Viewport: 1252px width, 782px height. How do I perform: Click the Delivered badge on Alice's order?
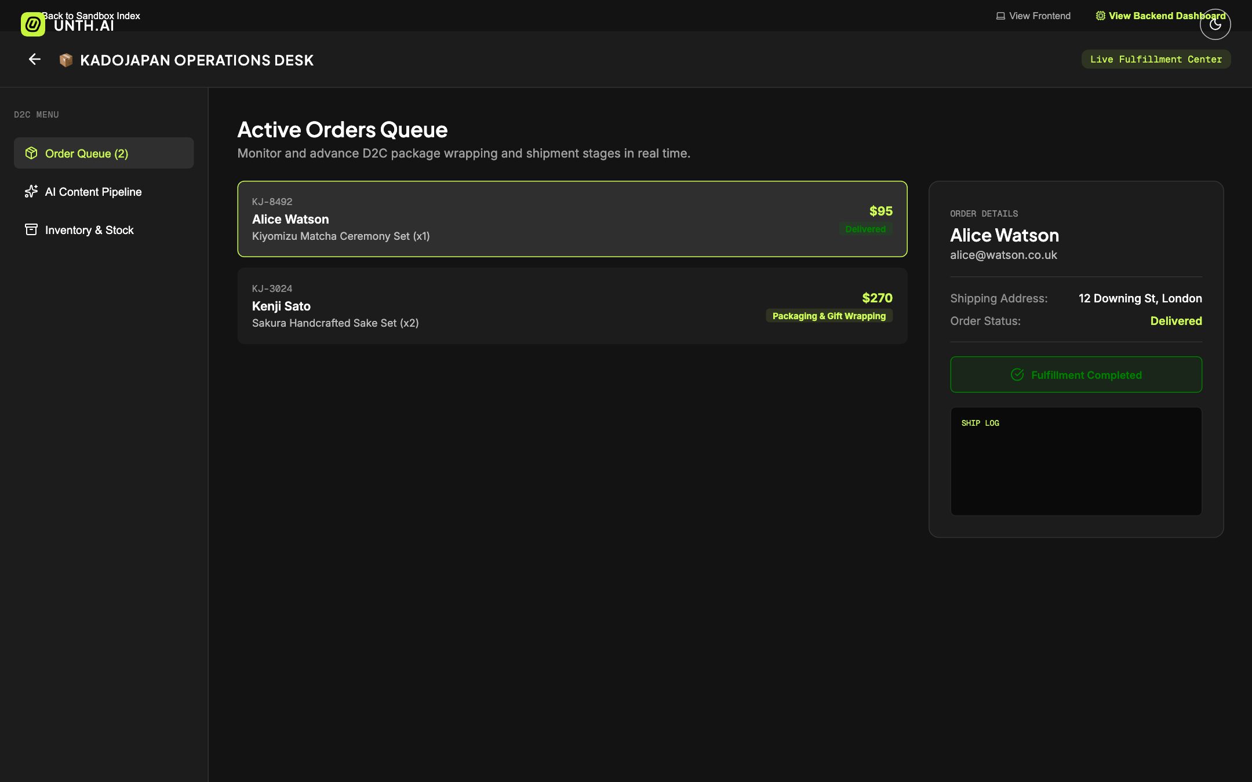[x=865, y=229]
